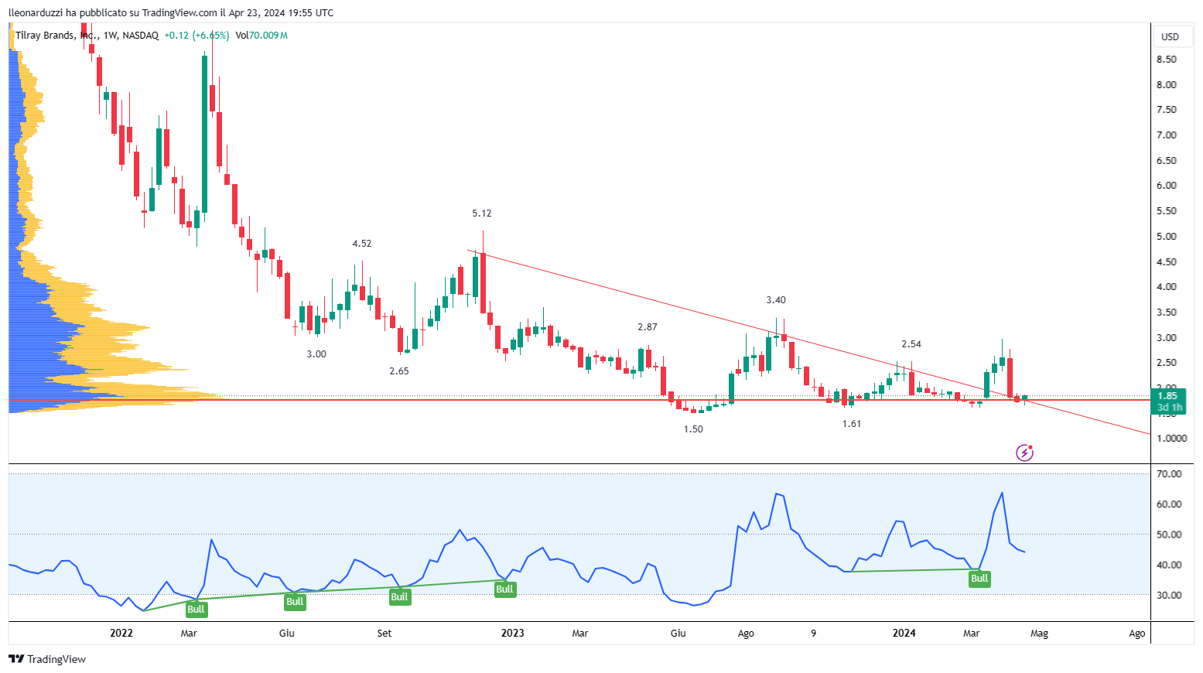Click the 3.40 high price annotation

(x=776, y=300)
